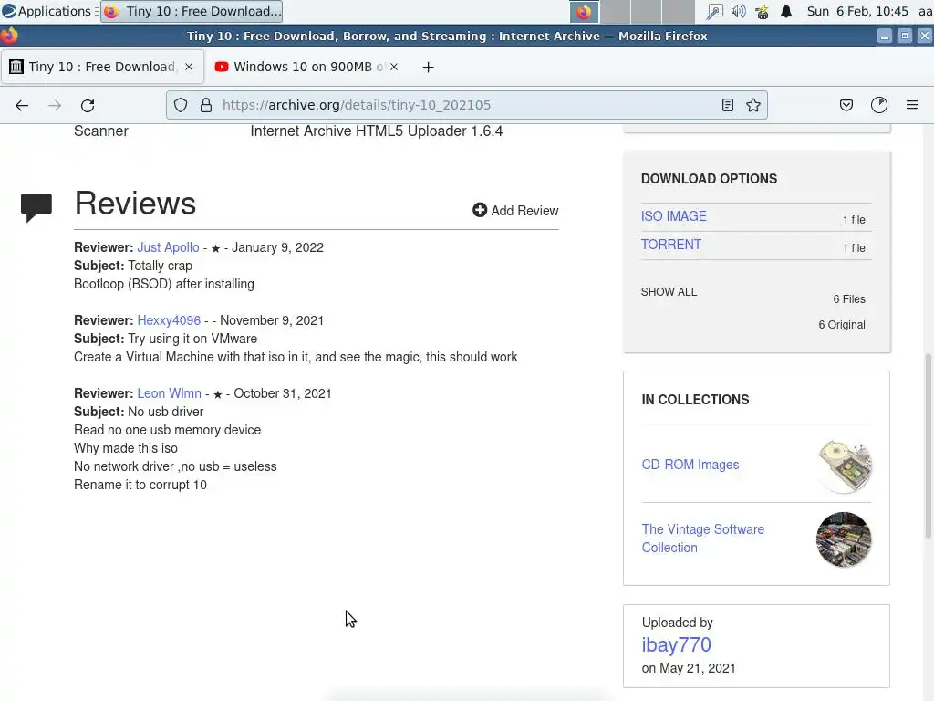The image size is (934, 701).
Task: Bookmark this page with the star
Action: tap(752, 106)
